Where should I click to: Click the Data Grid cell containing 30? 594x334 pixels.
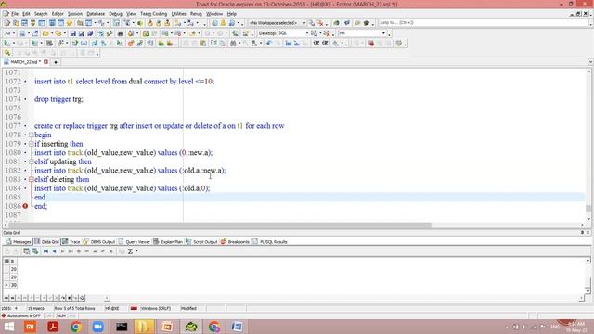pos(14,285)
